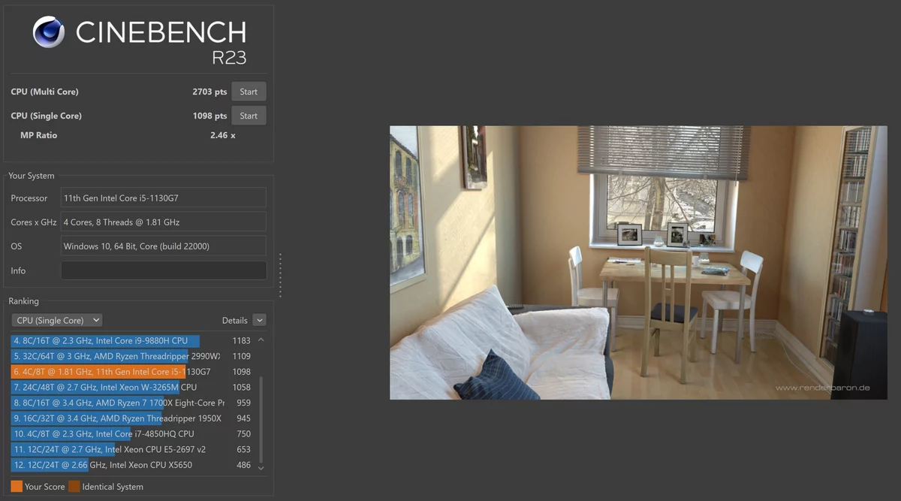This screenshot has height=501, width=901.
Task: Select highlighted row 11th Gen Core i5-1130G7
Action: coord(131,372)
